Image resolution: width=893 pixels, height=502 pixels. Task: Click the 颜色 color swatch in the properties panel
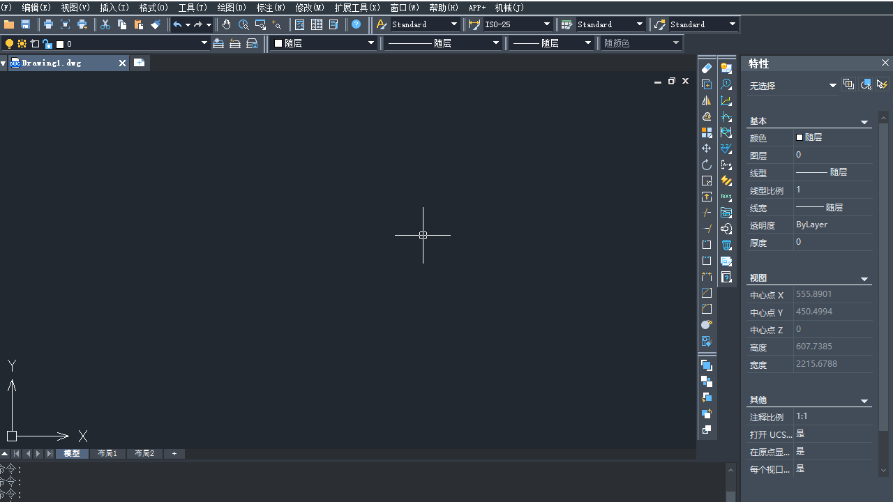coord(800,137)
